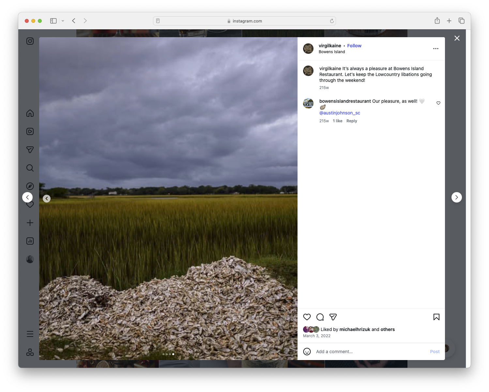Create a new post with the plus icon
This screenshot has height=392, width=489.
[x=30, y=223]
